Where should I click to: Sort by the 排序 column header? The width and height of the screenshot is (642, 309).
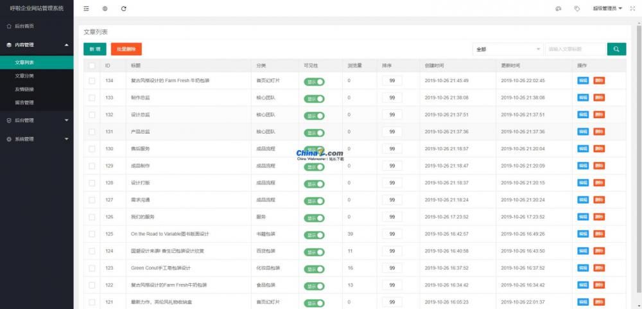click(x=386, y=66)
